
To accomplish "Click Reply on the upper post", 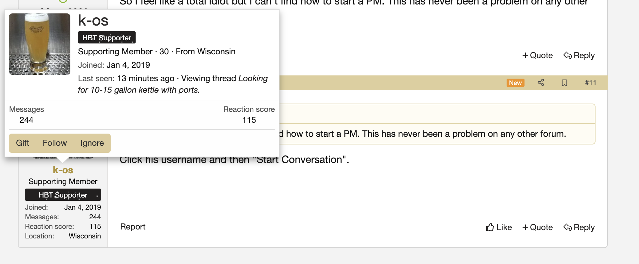I will [x=579, y=55].
